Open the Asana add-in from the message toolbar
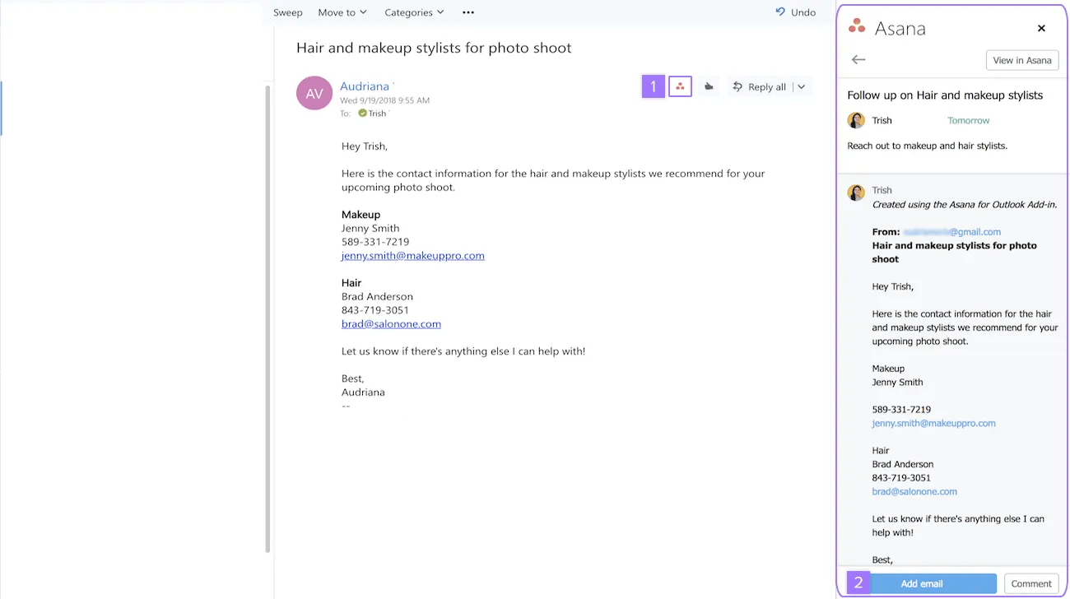This screenshot has width=1070, height=599. (680, 86)
